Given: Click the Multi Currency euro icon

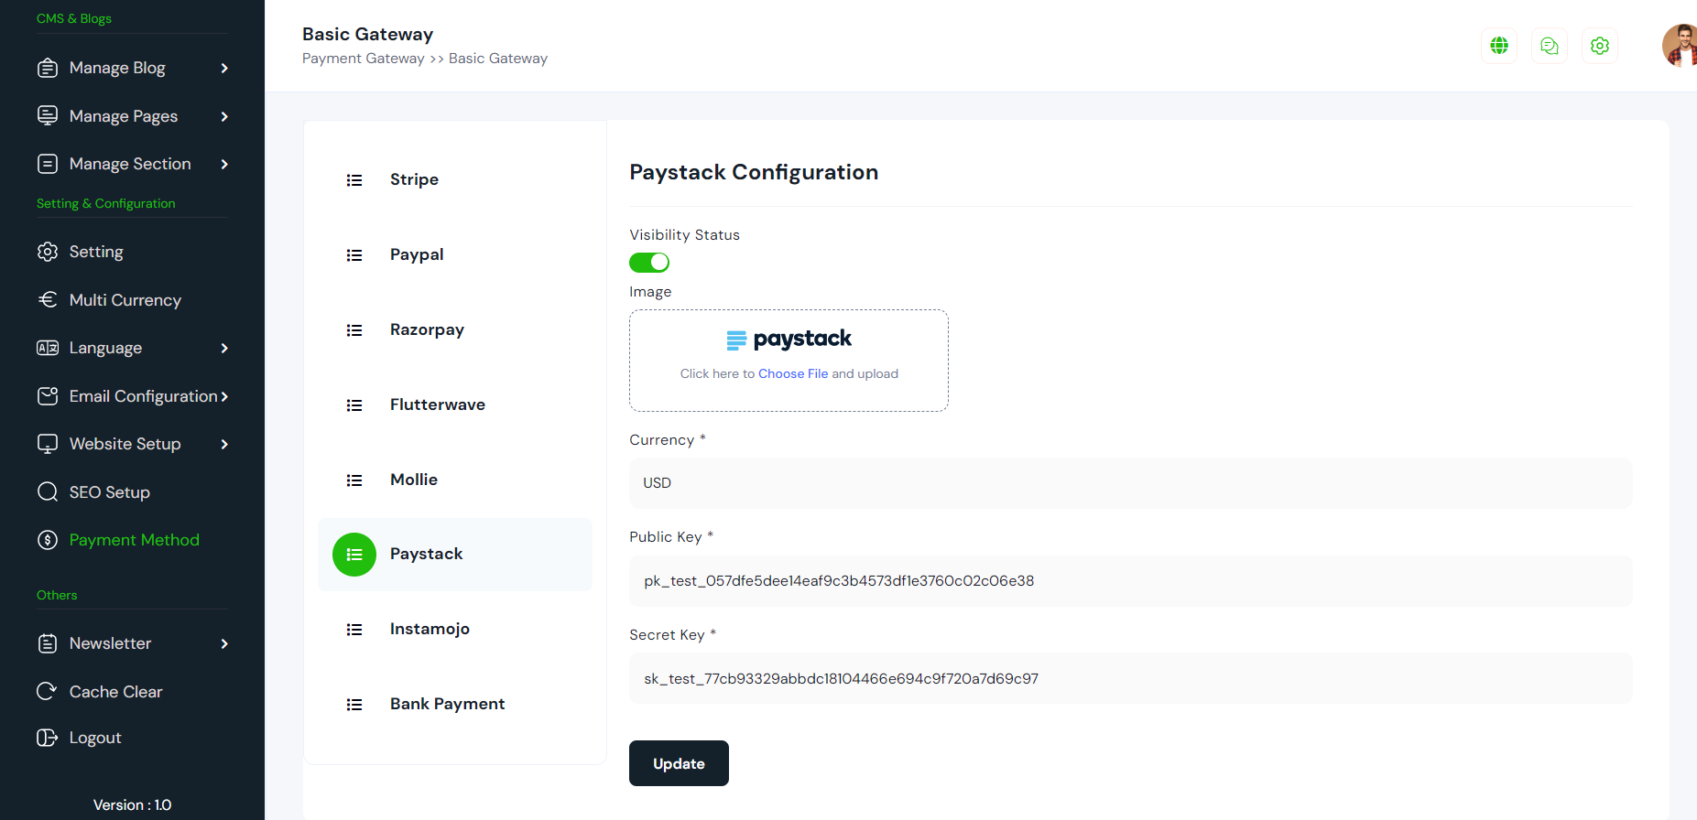Looking at the screenshot, I should (x=47, y=300).
